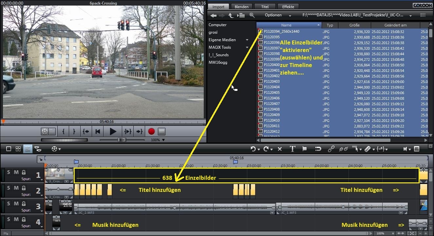434x236 pixels.
Task: Click the red Record button
Action: [151, 131]
